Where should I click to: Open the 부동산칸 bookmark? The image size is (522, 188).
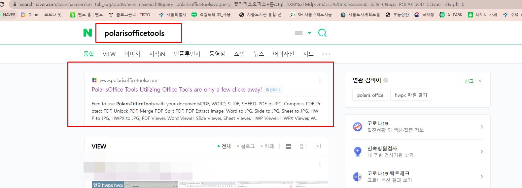tap(397, 15)
